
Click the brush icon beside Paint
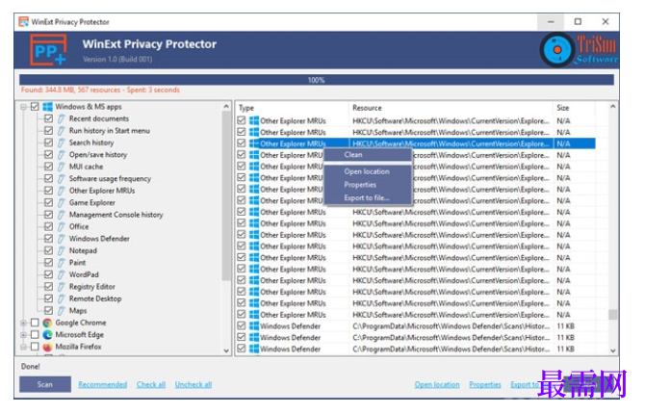pyautogui.click(x=62, y=263)
